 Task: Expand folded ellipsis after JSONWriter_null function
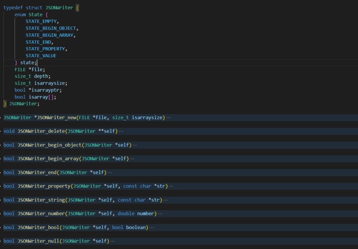112,241
